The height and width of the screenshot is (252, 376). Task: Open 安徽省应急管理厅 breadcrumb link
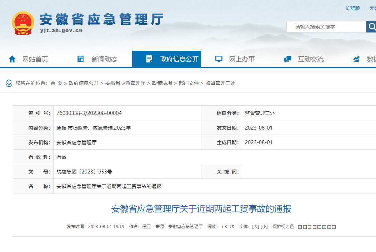[x=125, y=83]
